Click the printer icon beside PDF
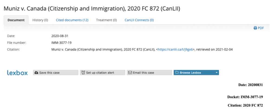 pyautogui.click(x=255, y=28)
